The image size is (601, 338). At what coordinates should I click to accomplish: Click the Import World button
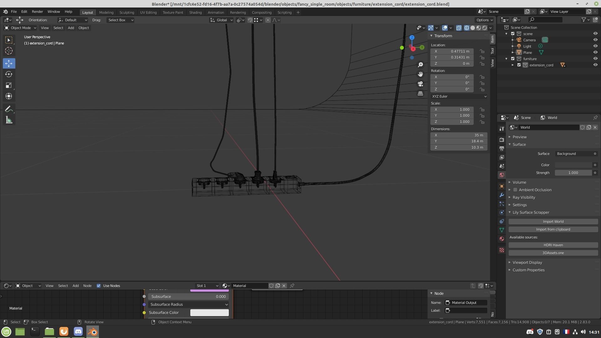[553, 222]
